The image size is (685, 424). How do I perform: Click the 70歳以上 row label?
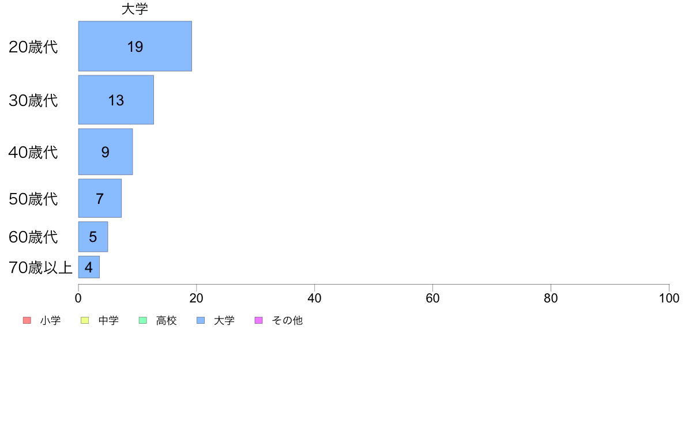pyautogui.click(x=40, y=267)
